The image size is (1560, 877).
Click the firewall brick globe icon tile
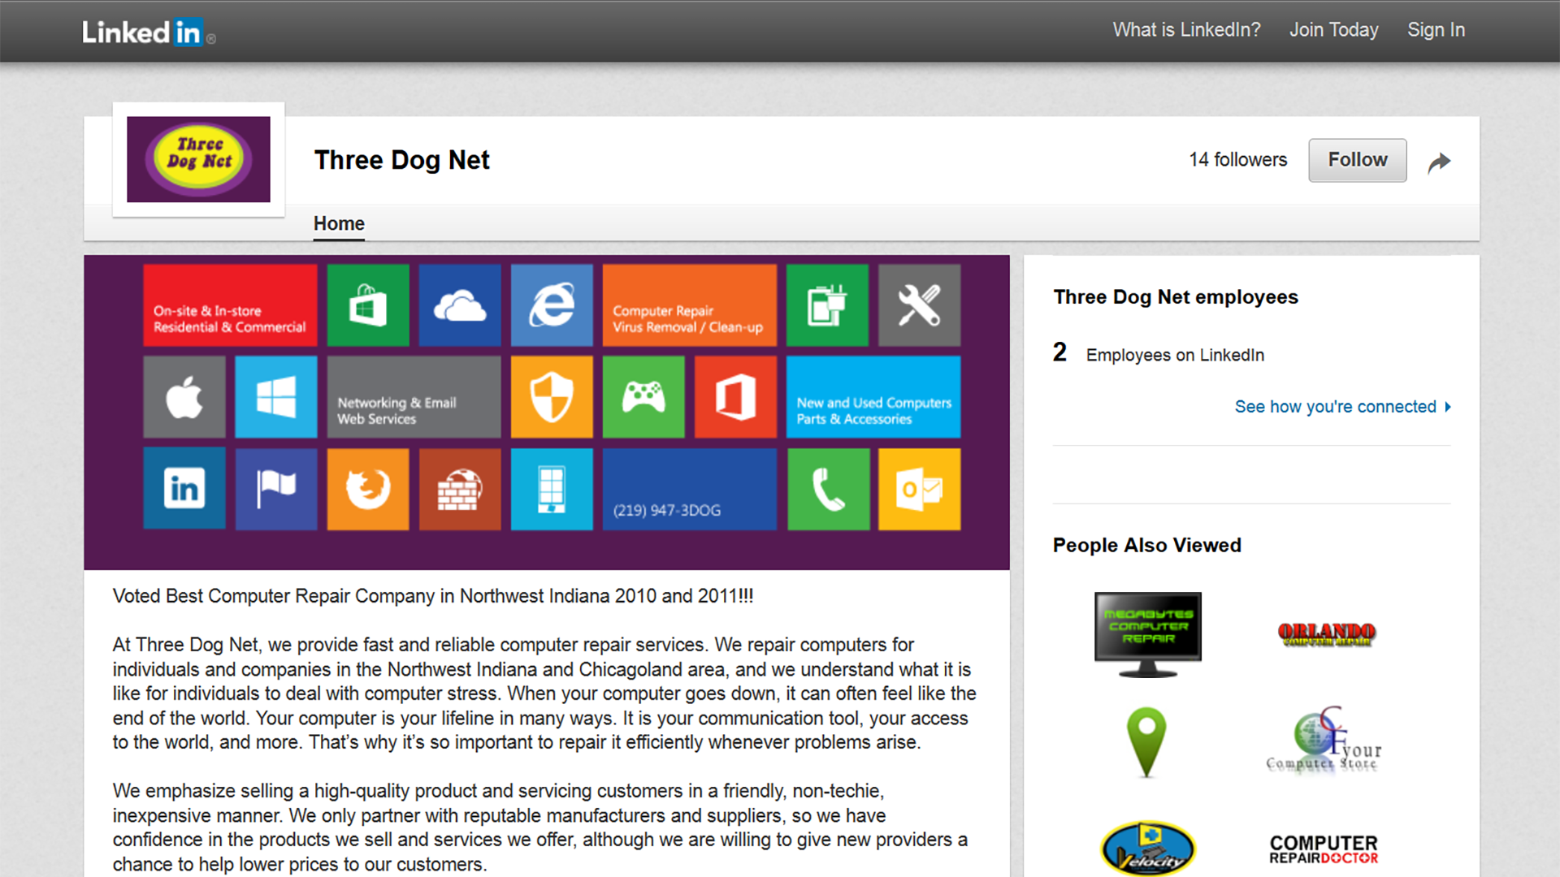[x=460, y=489]
